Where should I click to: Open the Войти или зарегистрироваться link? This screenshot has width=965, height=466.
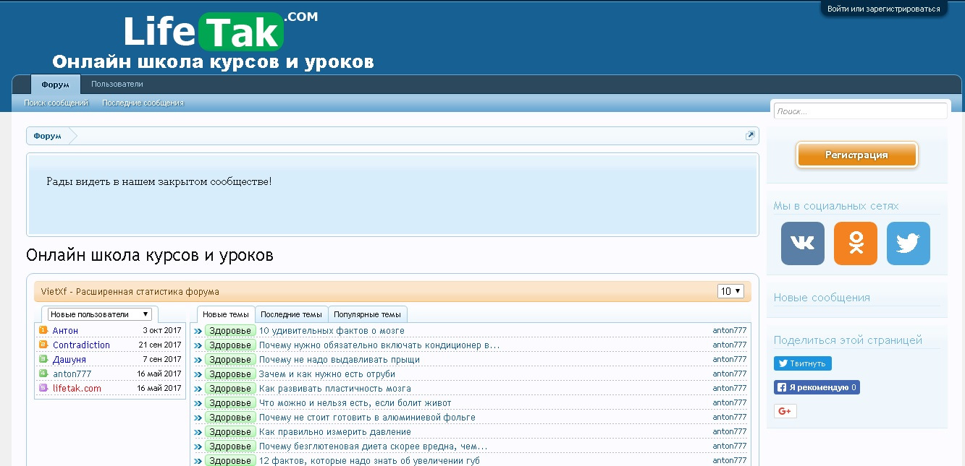[883, 9]
